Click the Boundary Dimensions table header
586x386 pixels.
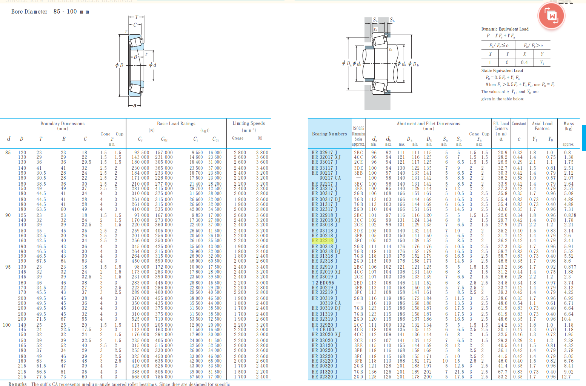point(63,124)
